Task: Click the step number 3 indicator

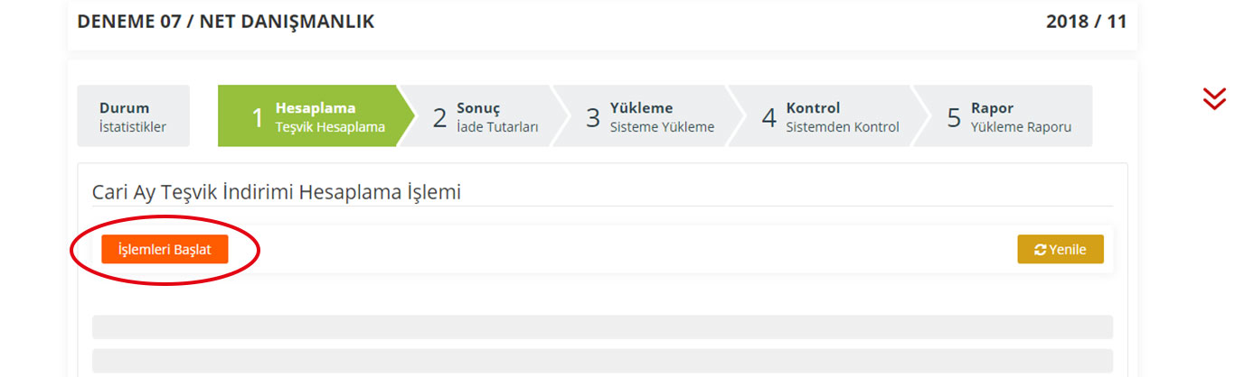Action: point(593,117)
